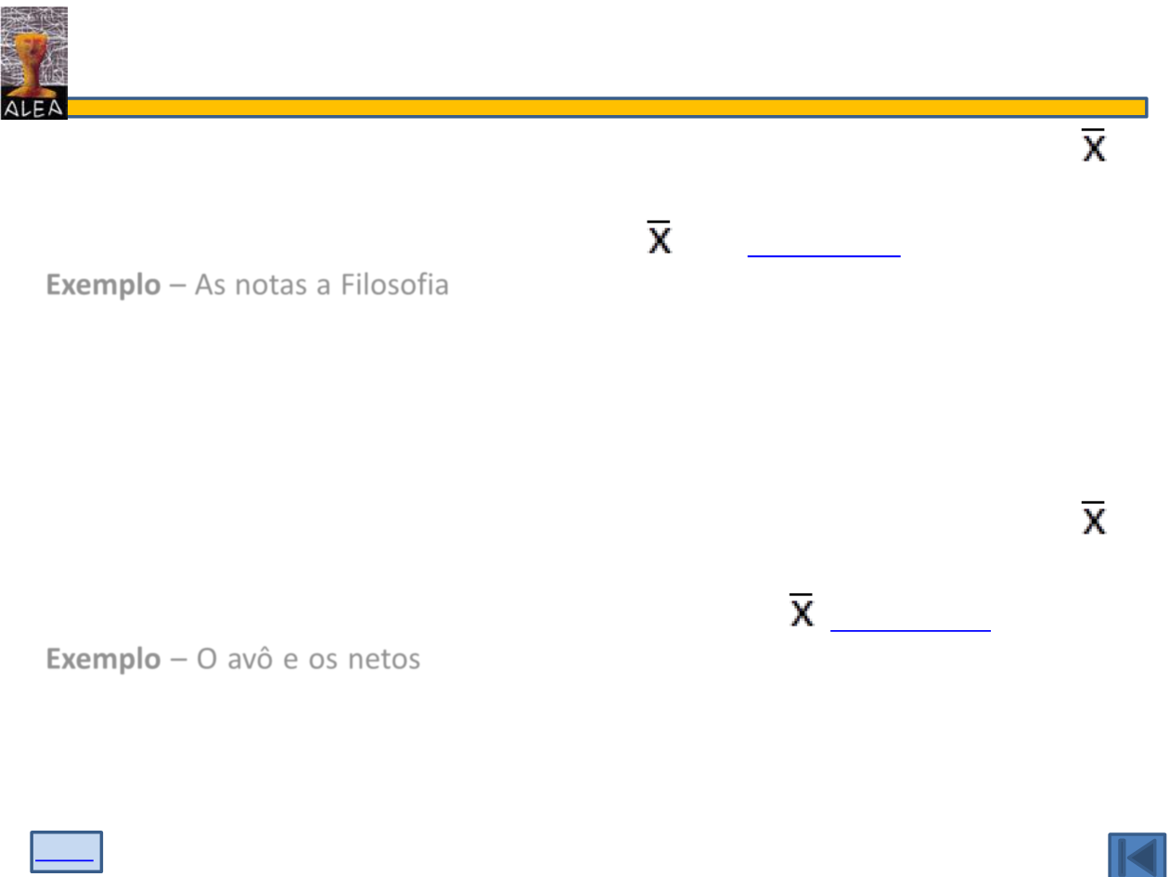
Task: Click the ALEA logo image
Action: coord(34,63)
